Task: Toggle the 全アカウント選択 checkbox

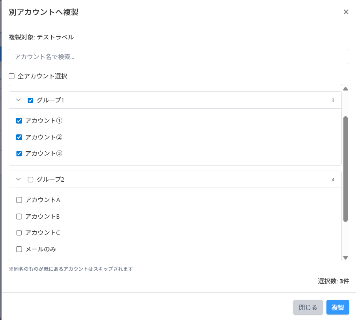Action: (x=12, y=76)
